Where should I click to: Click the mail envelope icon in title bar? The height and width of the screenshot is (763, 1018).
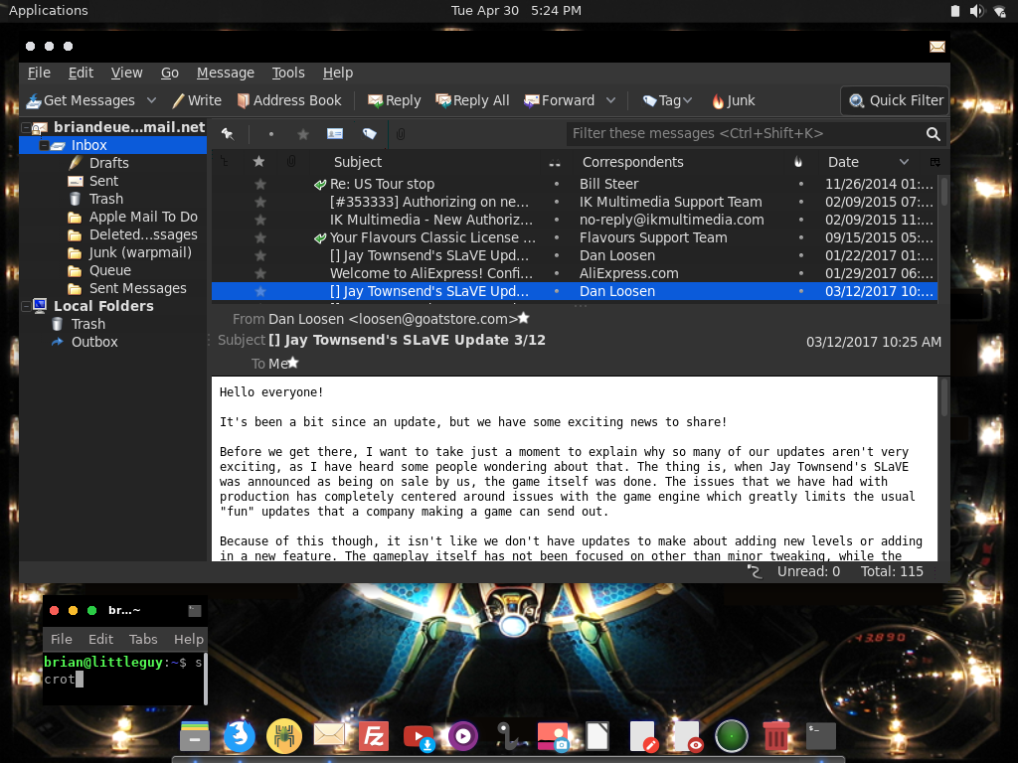pos(936,47)
